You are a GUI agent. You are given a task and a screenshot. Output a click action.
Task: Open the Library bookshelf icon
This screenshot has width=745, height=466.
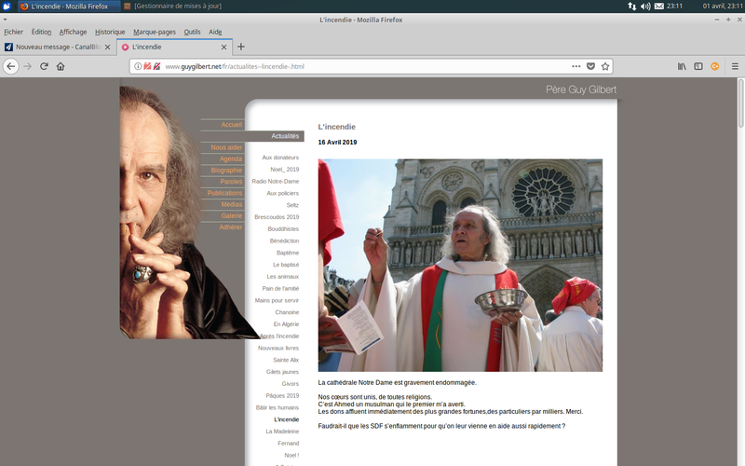(682, 66)
